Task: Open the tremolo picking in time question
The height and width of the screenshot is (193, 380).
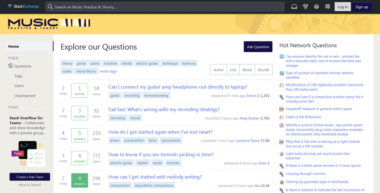Action: [161, 155]
